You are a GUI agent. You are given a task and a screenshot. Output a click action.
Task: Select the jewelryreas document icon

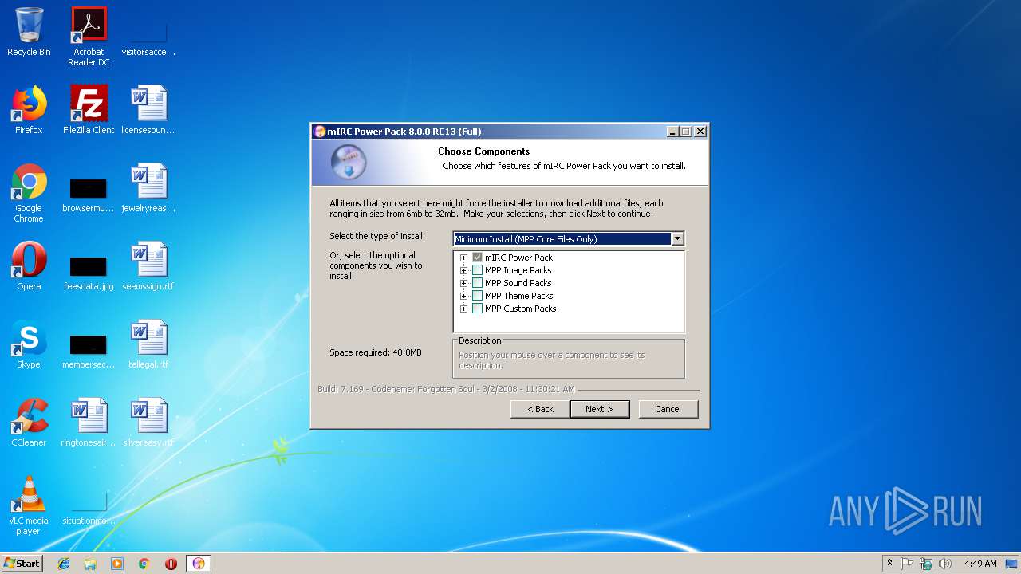tap(148, 188)
